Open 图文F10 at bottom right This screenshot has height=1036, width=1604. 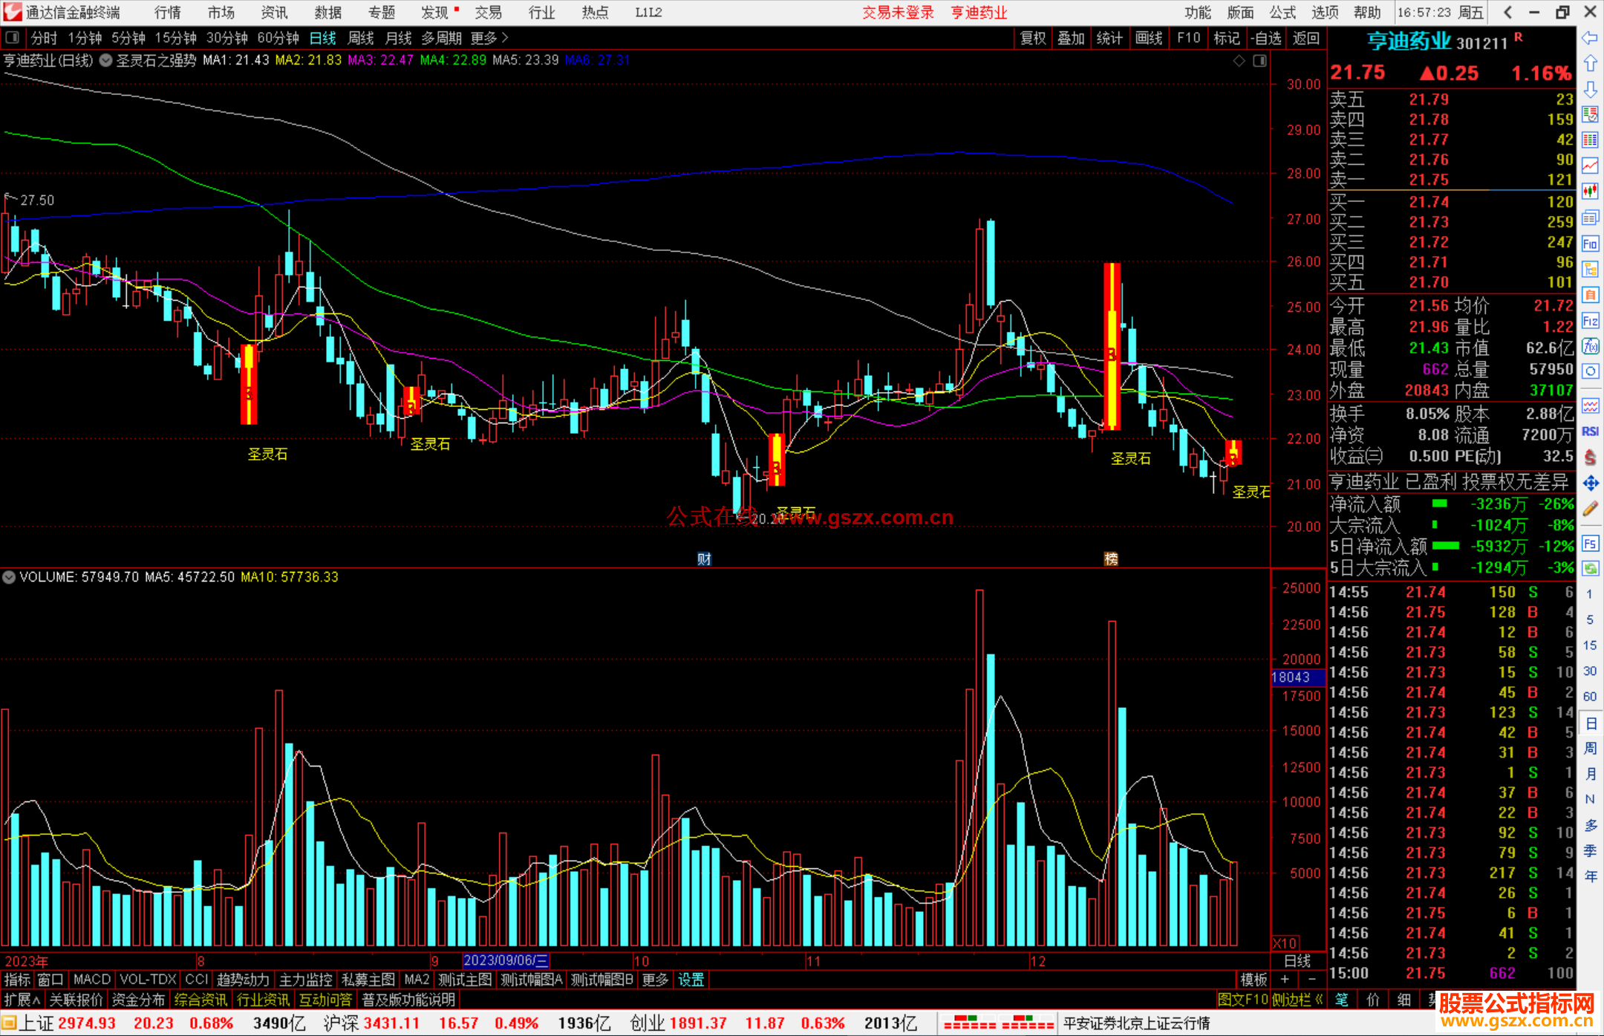(1242, 1000)
